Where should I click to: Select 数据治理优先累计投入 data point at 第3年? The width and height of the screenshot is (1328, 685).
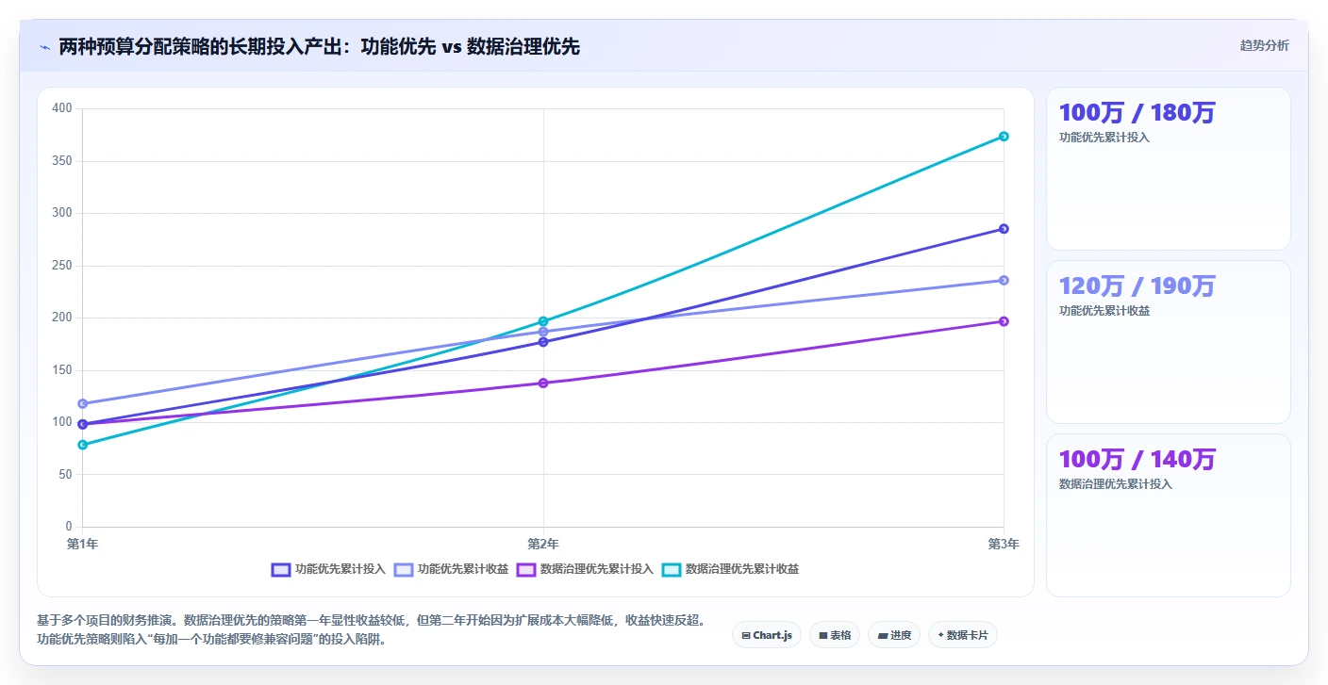[1004, 321]
